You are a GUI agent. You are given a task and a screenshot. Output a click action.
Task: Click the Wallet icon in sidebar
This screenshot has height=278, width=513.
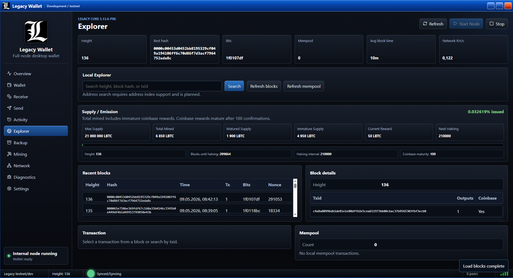[9, 85]
